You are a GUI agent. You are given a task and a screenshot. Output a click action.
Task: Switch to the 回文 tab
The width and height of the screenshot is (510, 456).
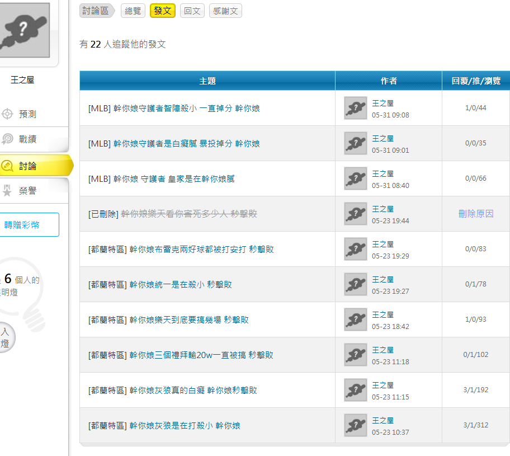point(192,11)
